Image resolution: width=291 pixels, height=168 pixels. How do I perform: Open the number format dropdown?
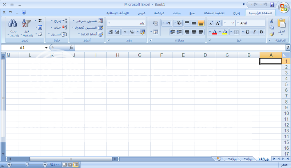tap(109, 23)
